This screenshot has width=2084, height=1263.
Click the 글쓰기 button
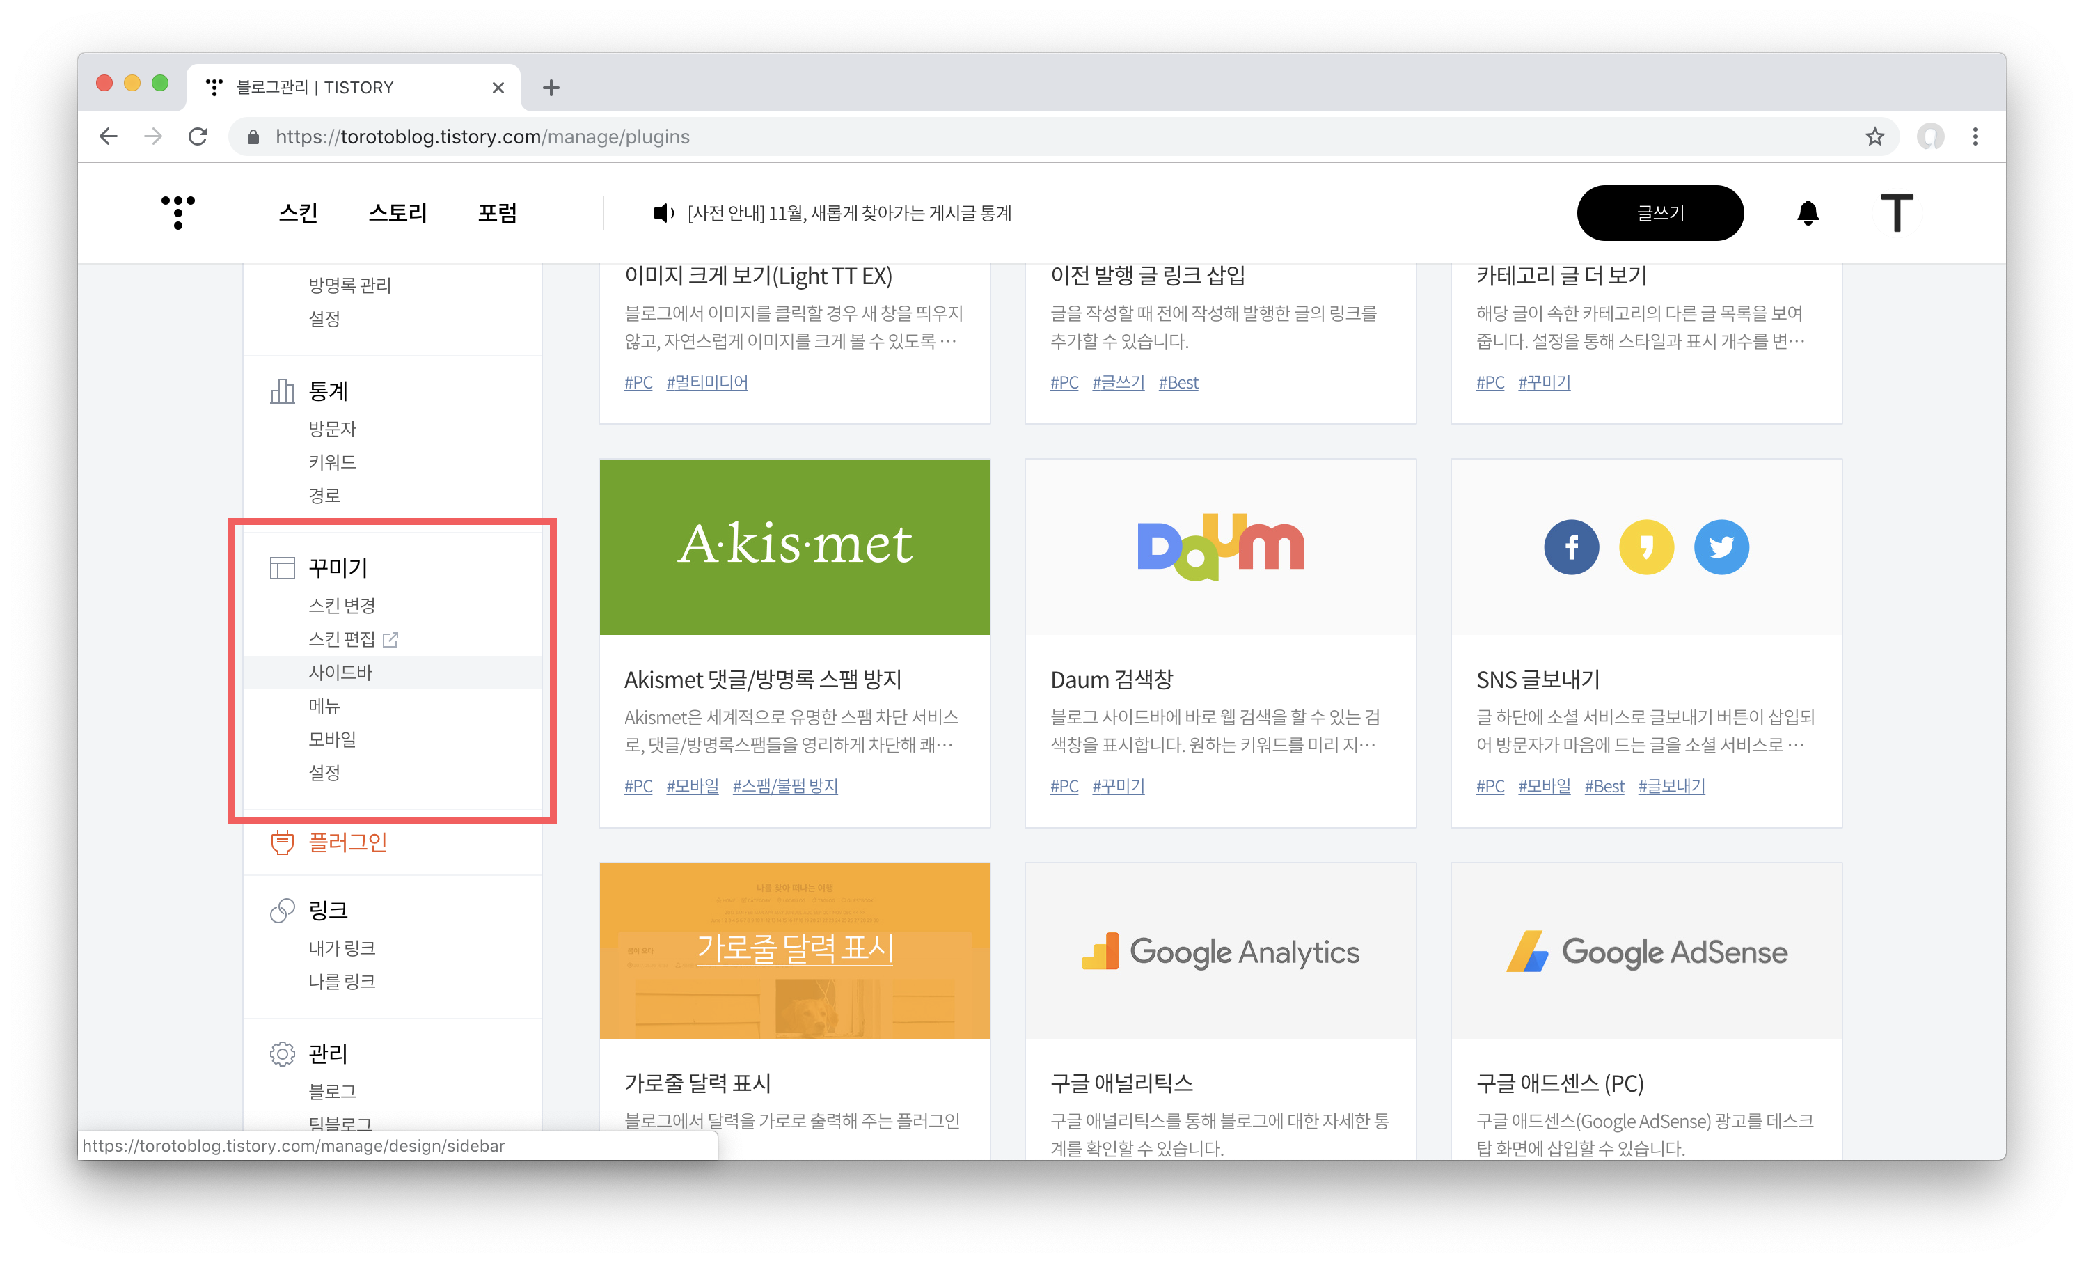tap(1659, 212)
